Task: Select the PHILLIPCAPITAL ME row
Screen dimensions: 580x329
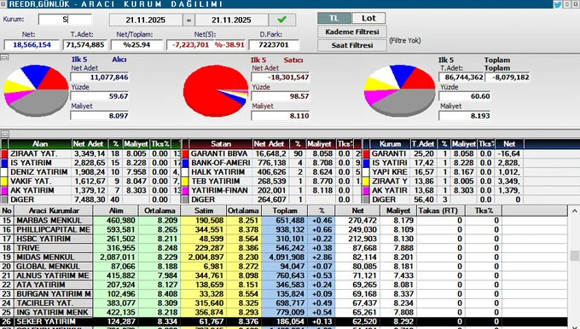Action: click(x=284, y=229)
